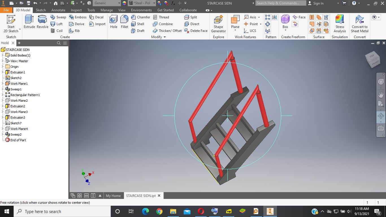Toggle the Zoom tool in navigation bar
Image resolution: width=386 pixels, height=217 pixels.
pyautogui.click(x=381, y=104)
